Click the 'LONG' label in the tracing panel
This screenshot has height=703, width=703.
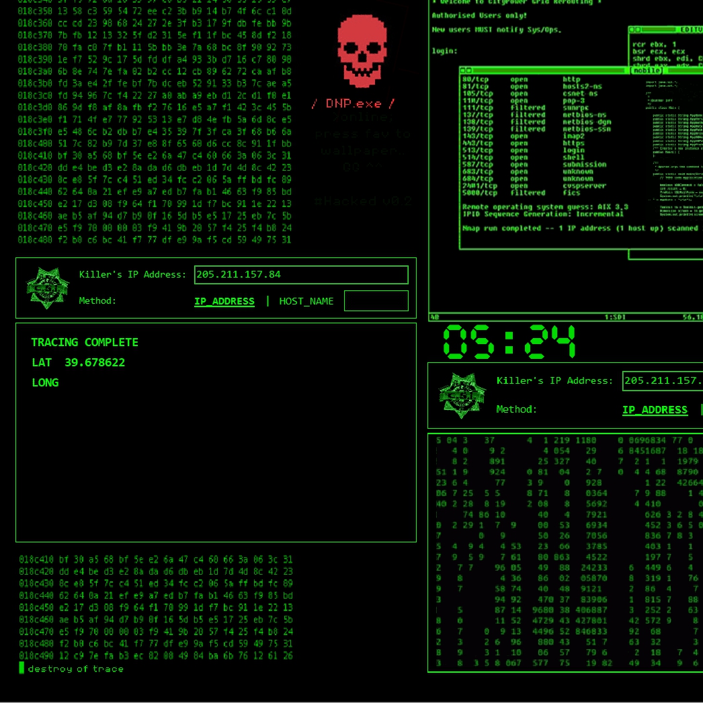pyautogui.click(x=45, y=383)
